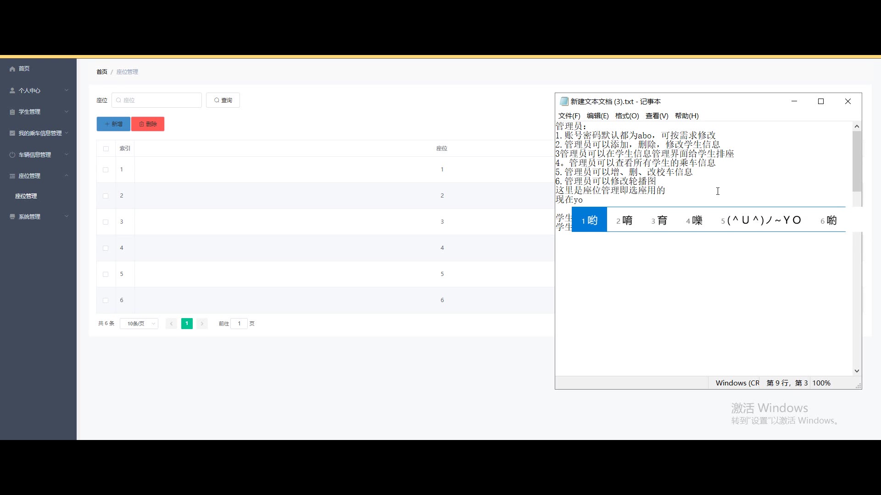881x495 pixels.
Task: Go to the previous page with the left arrow
Action: [x=171, y=324]
